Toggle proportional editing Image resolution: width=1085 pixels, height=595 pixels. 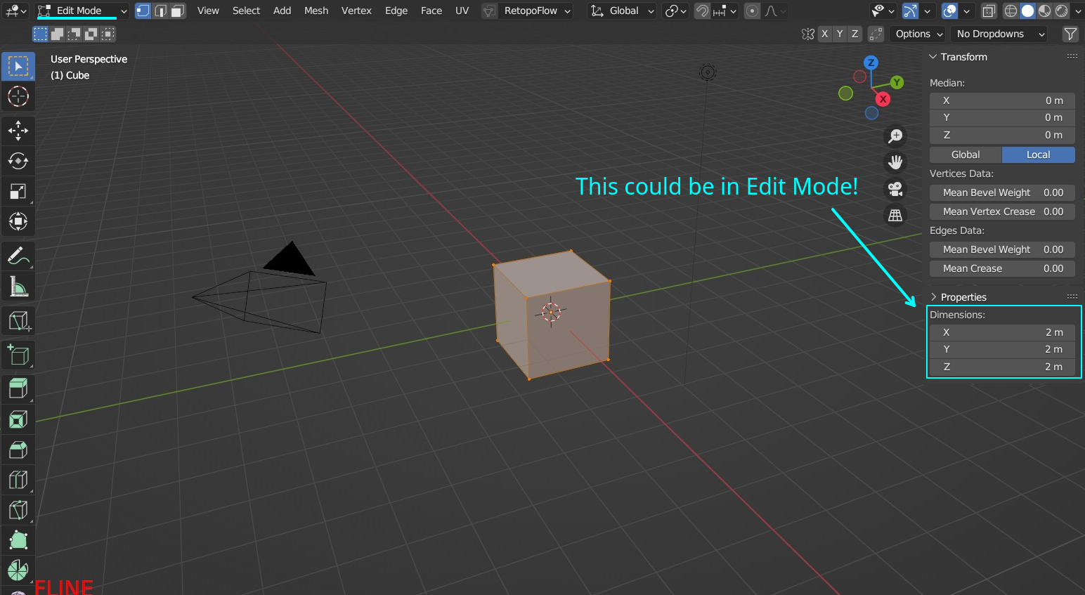(752, 11)
